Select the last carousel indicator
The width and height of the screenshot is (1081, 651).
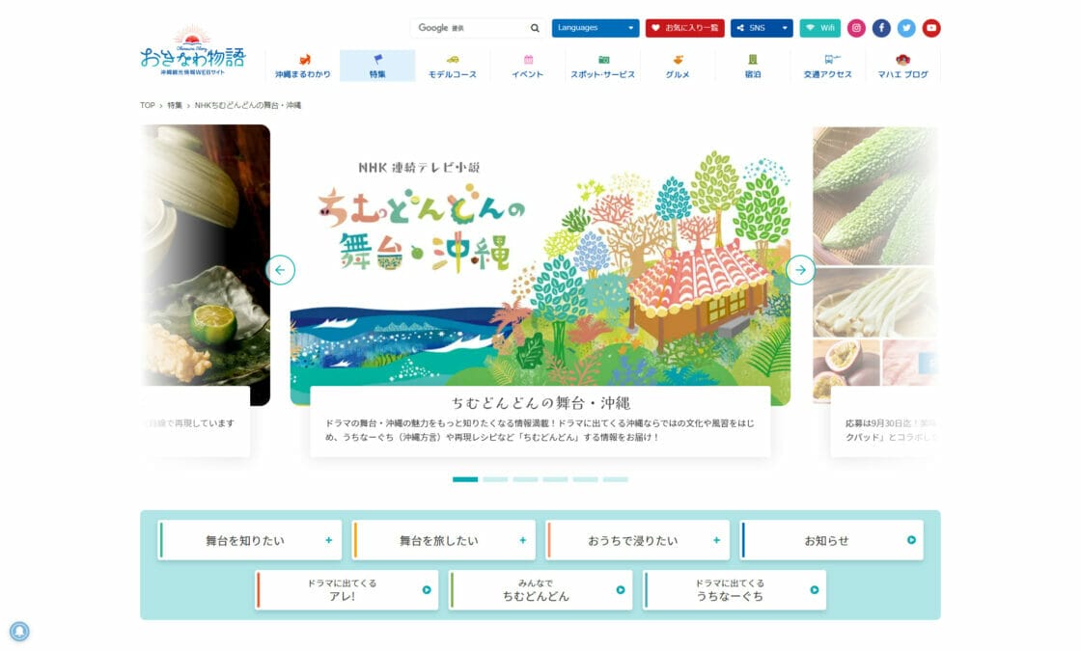click(x=616, y=479)
